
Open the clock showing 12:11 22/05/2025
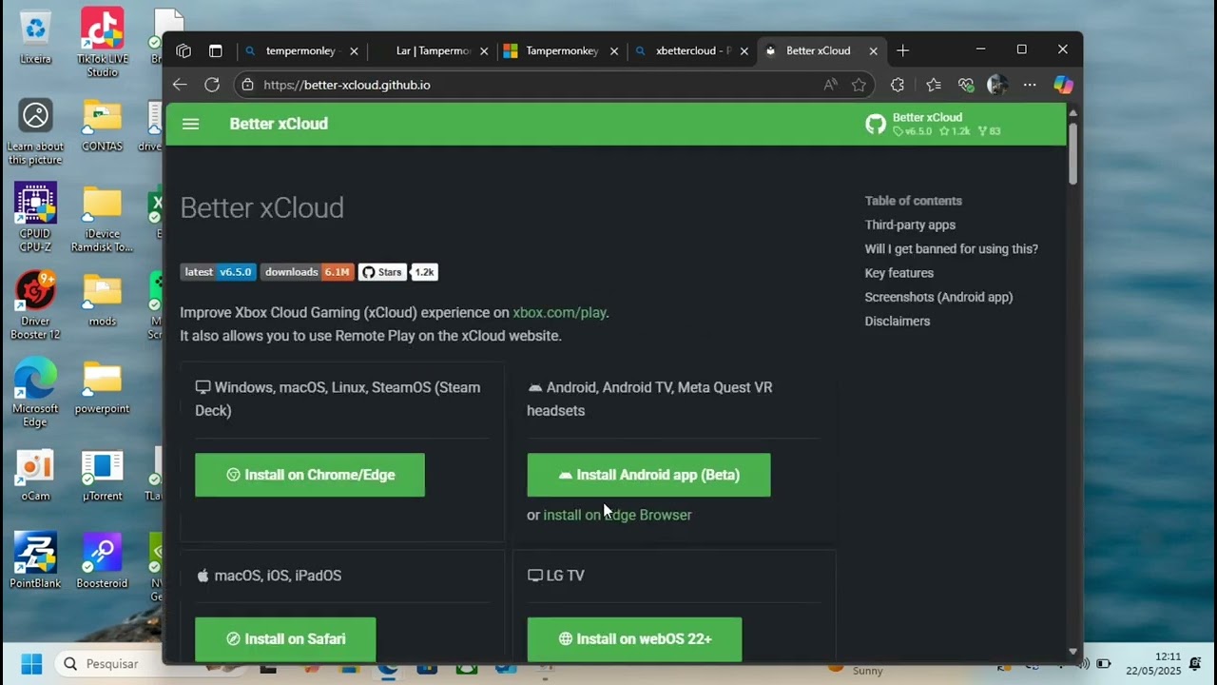[1154, 663]
